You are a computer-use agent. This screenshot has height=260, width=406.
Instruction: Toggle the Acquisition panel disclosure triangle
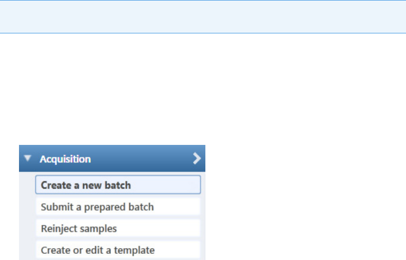click(x=27, y=158)
